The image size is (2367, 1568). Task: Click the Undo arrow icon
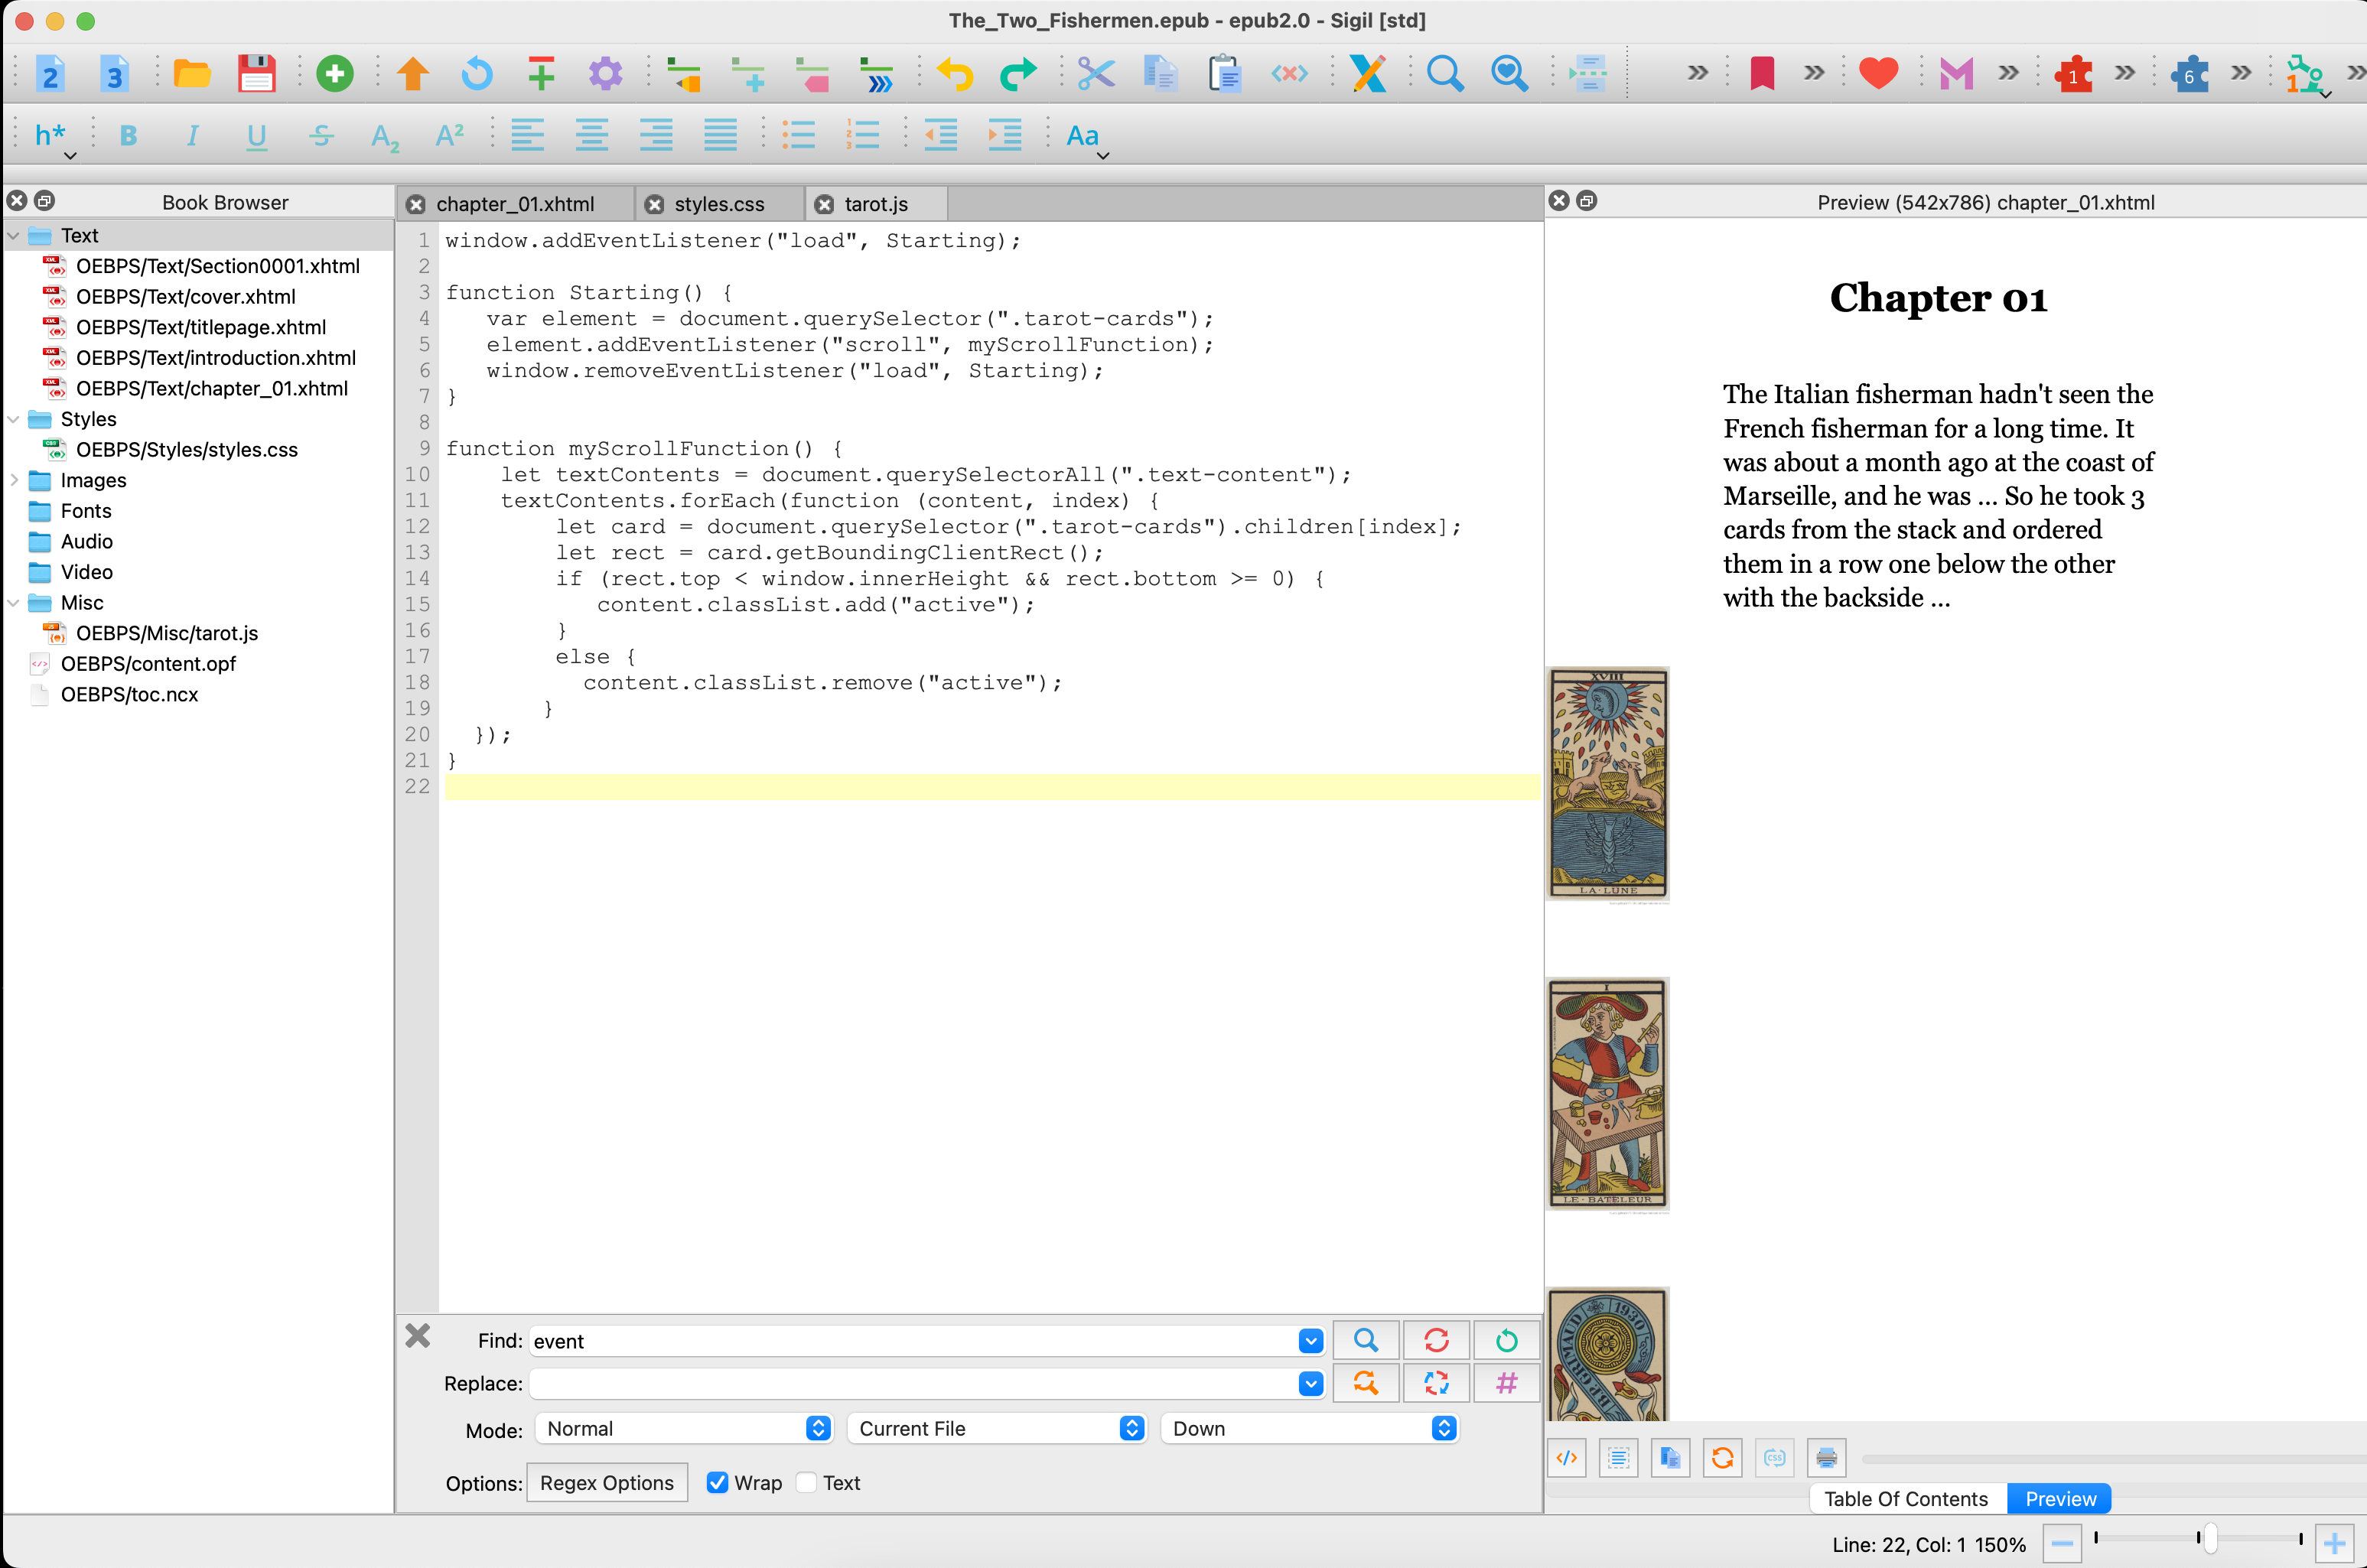click(x=954, y=74)
